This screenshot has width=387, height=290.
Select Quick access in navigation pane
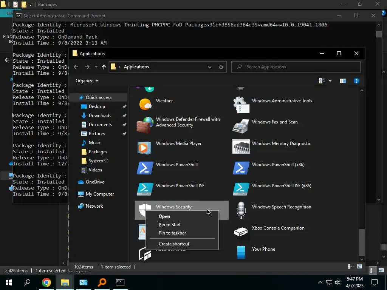(x=99, y=97)
